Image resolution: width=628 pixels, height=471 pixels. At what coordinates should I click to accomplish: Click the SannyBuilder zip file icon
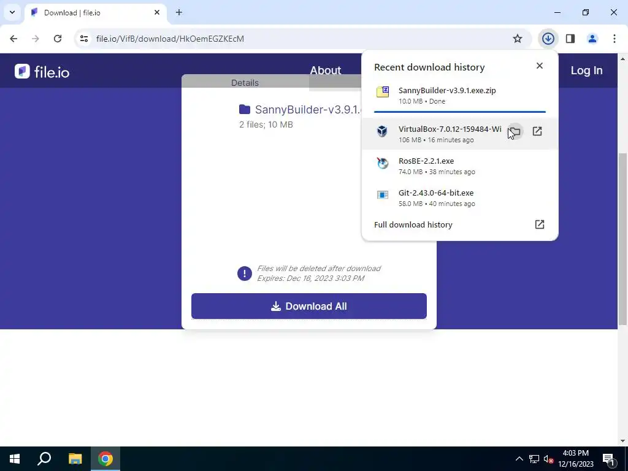click(383, 92)
